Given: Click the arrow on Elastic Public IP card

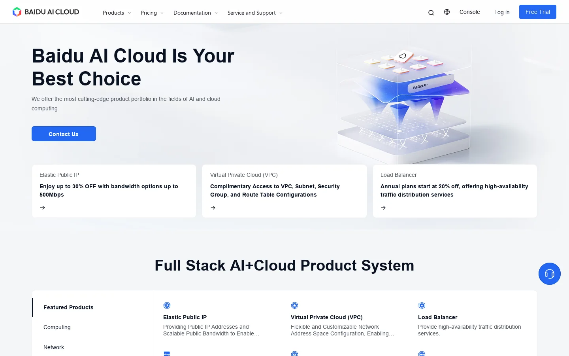Looking at the screenshot, I should click(43, 208).
